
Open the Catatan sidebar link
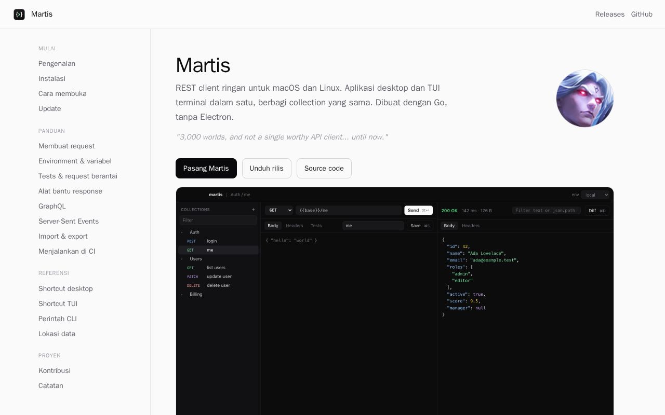51,386
